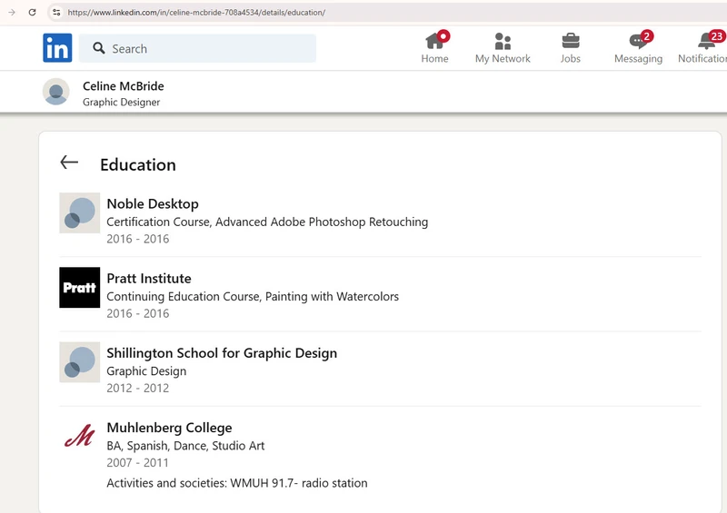Screen dimensions: 727x513
Task: Click the browser forward arrow
Action: tap(12, 12)
